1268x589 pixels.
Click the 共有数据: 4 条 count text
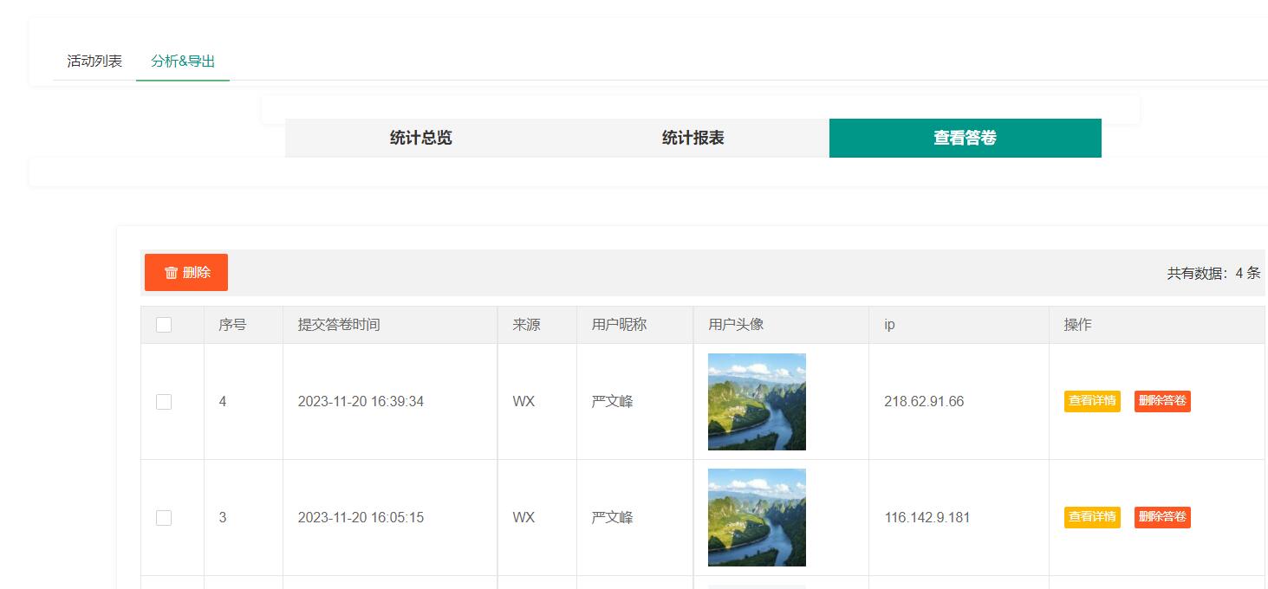pos(1213,273)
